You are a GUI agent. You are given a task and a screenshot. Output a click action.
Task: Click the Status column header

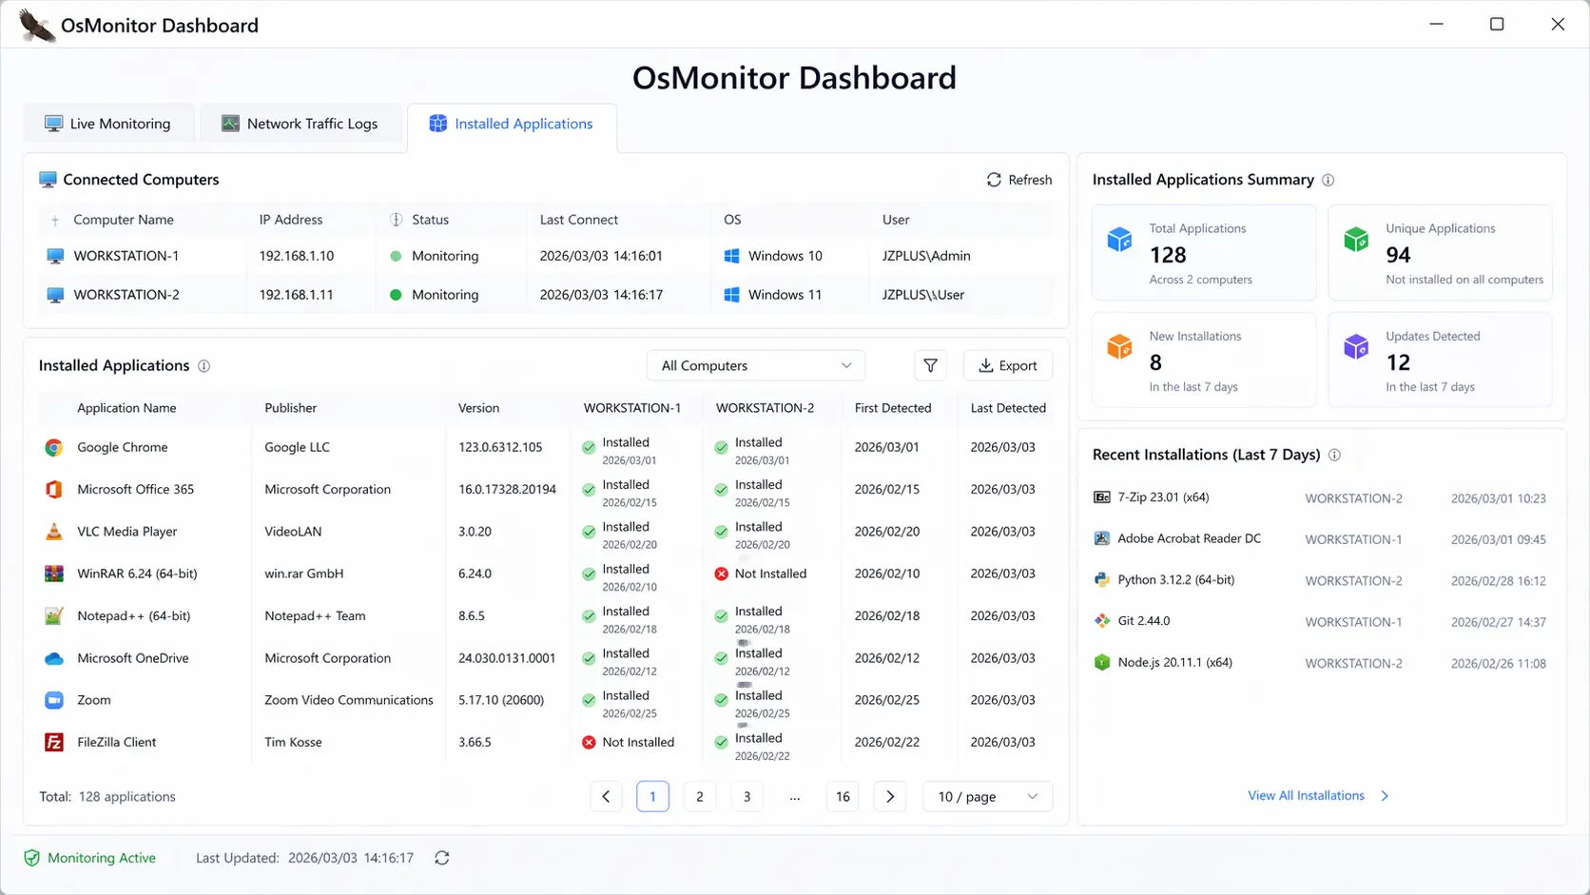(430, 220)
